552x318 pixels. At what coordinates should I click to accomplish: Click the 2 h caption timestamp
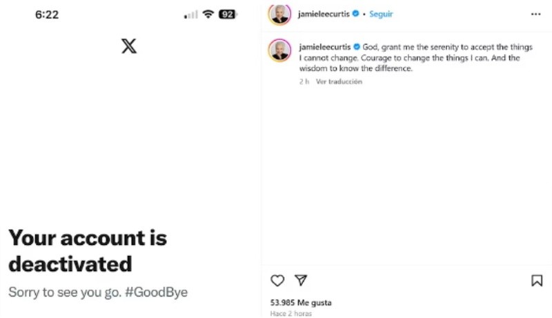tap(304, 81)
